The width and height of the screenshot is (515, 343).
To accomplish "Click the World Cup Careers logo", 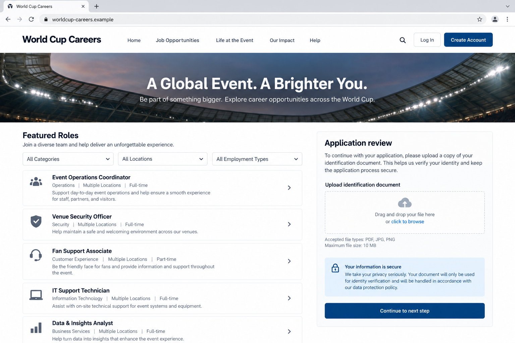I will click(x=62, y=40).
